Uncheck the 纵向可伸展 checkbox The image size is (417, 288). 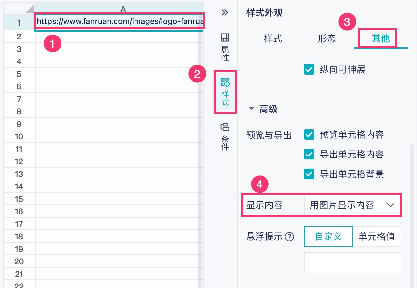pos(309,70)
